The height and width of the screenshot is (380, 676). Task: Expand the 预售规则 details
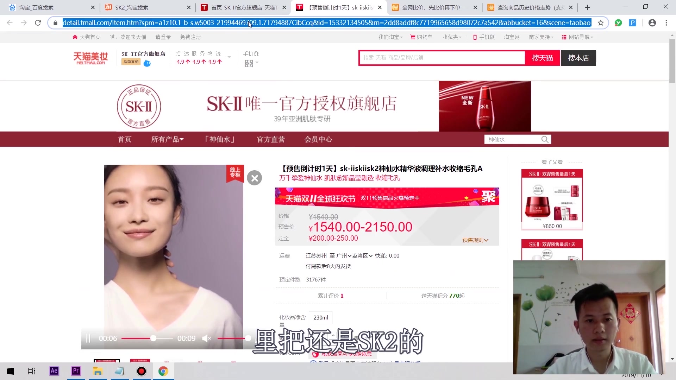pos(475,240)
